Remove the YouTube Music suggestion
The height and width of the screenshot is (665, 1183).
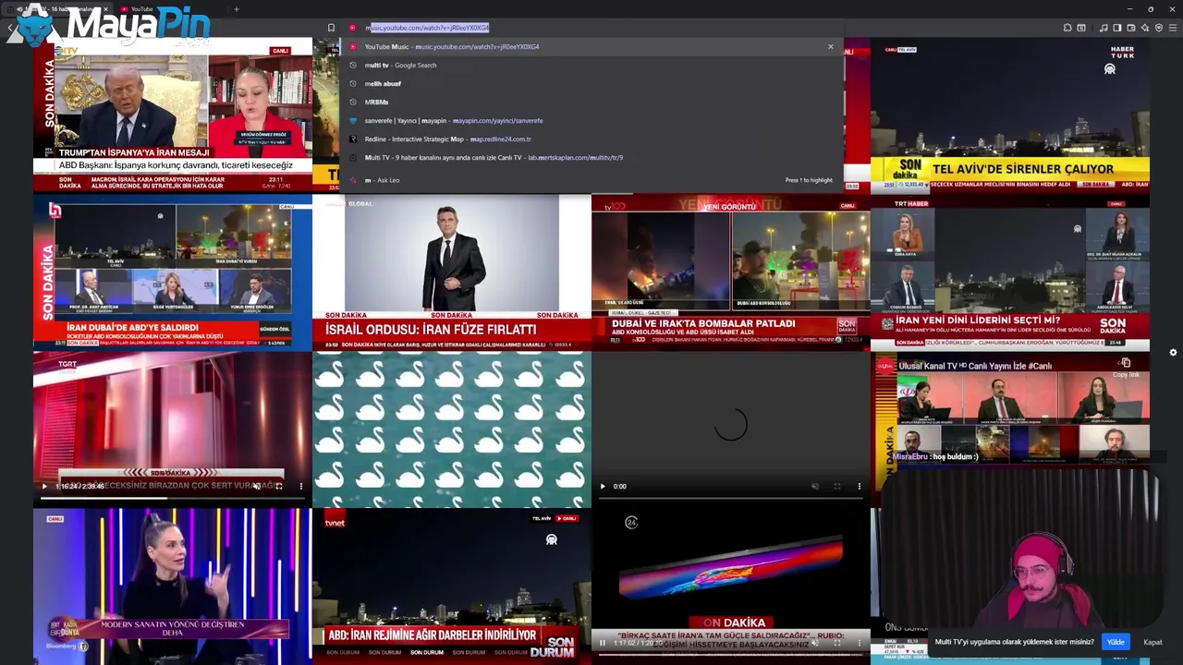(830, 46)
